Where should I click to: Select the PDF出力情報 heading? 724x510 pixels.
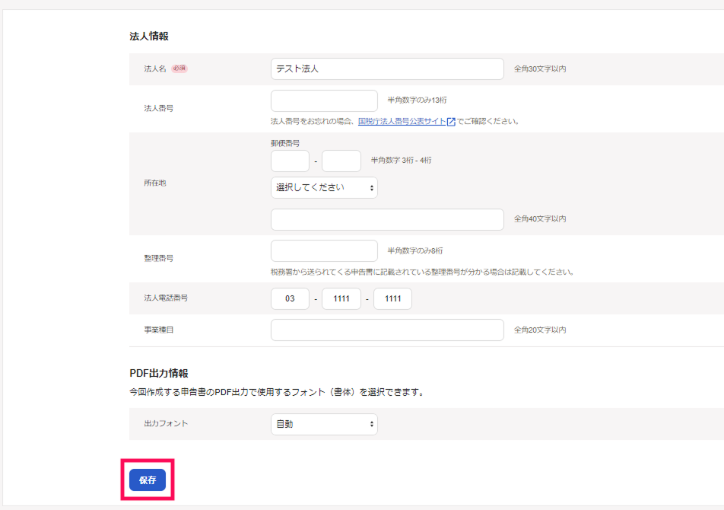coord(159,373)
